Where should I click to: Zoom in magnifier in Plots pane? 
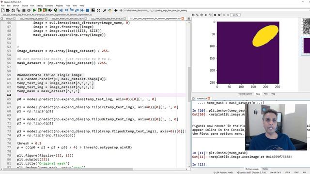(228, 15)
